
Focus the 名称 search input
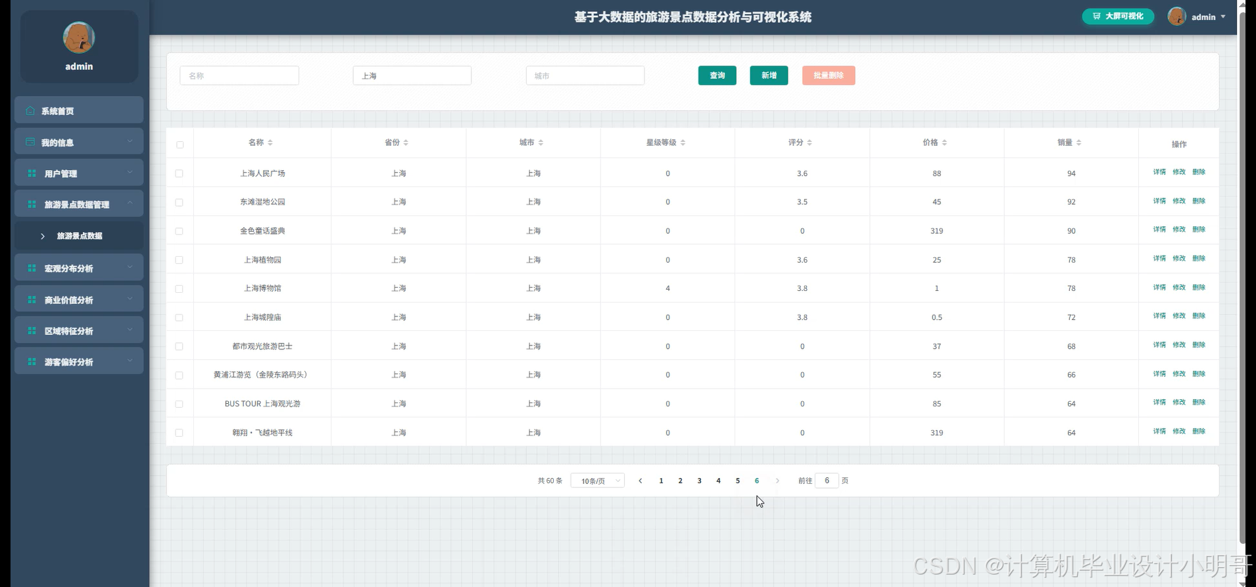pos(239,76)
